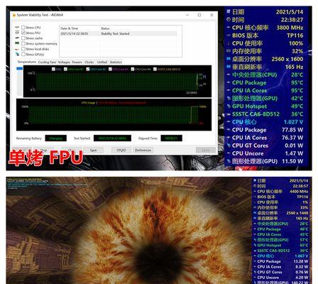Click the '3800 MHz' CPU frequency value
This screenshot has height=284, width=318.
(x=290, y=28)
